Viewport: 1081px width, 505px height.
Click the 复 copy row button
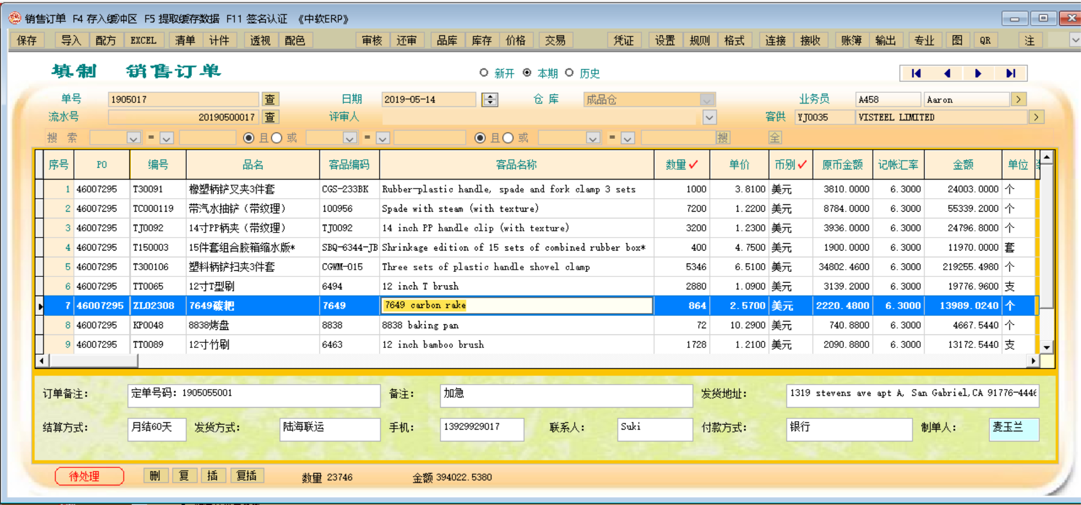184,476
